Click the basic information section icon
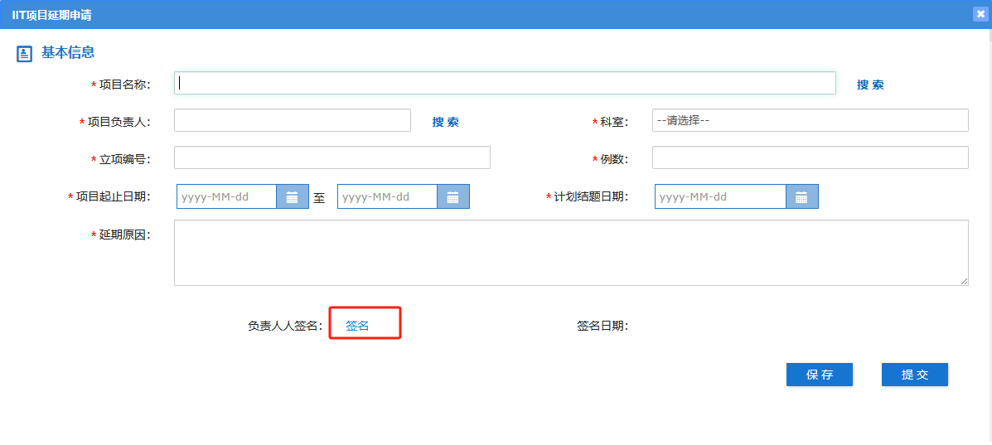The image size is (992, 445). coord(24,54)
